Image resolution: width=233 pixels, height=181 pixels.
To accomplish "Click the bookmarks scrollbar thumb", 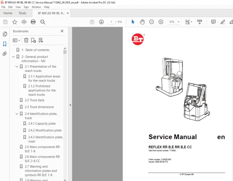I will 65,52.
